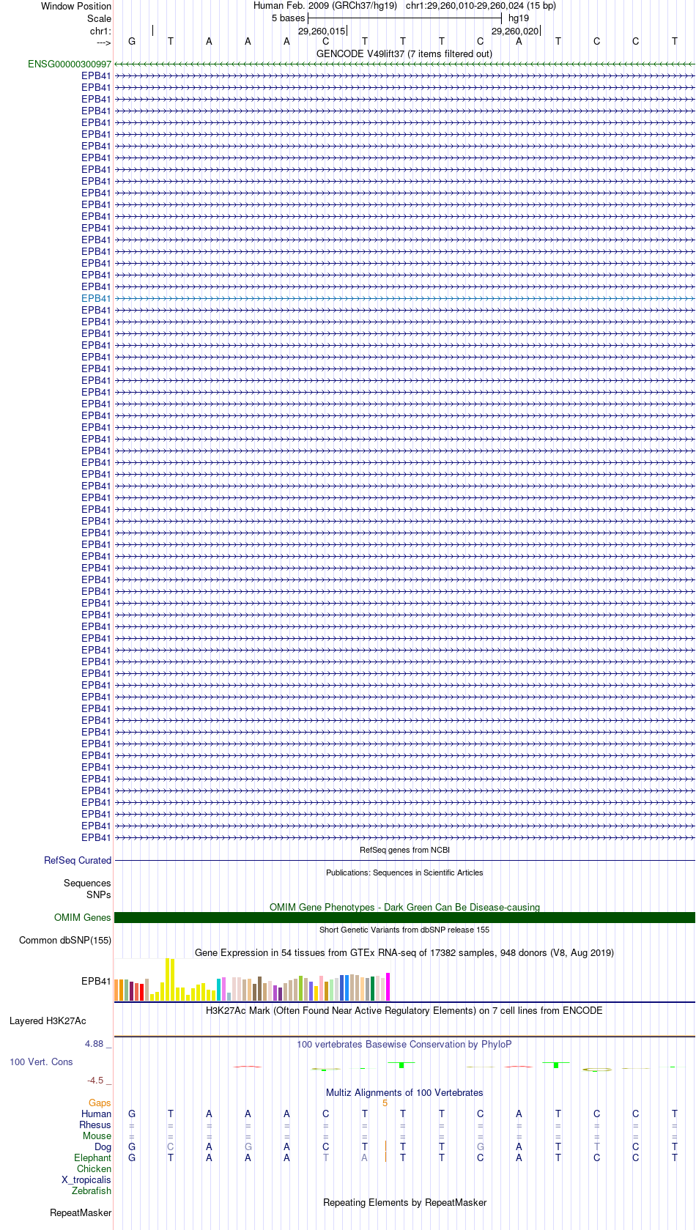Click the 'OMIM Gene Phenotypes' green title

coord(404,908)
